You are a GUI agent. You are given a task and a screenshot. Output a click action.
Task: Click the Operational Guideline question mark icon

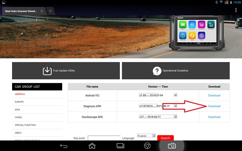click(157, 71)
